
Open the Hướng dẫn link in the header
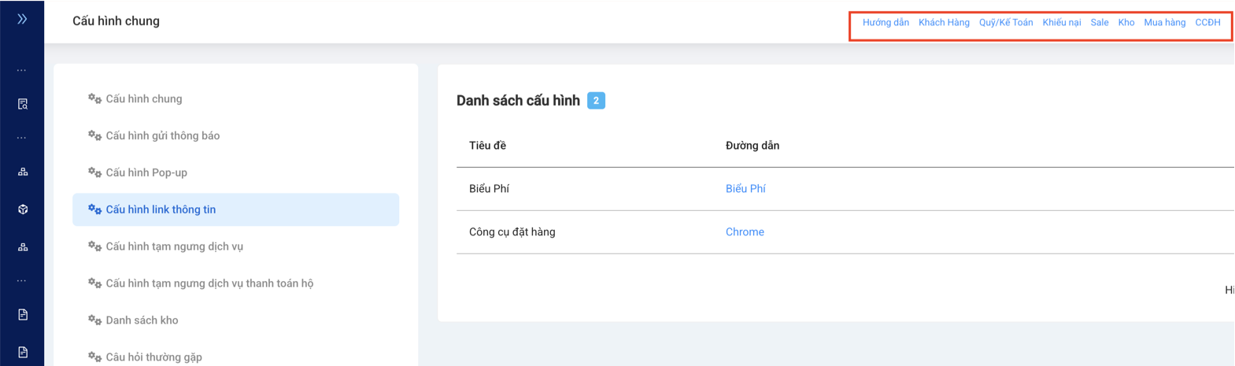pyautogui.click(x=886, y=22)
